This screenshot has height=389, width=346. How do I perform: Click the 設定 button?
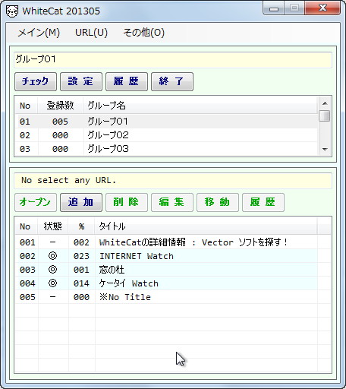point(81,81)
